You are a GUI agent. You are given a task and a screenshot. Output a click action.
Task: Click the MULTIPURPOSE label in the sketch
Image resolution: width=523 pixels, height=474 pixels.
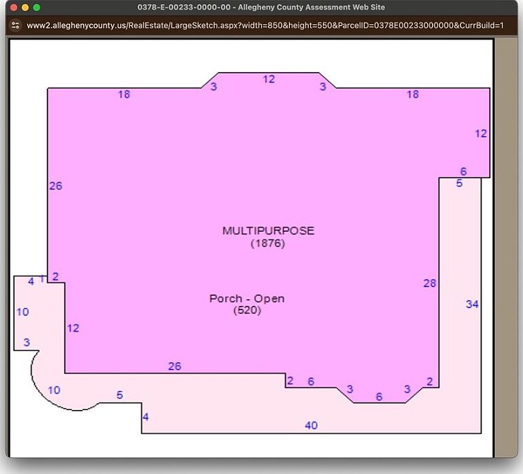click(268, 231)
